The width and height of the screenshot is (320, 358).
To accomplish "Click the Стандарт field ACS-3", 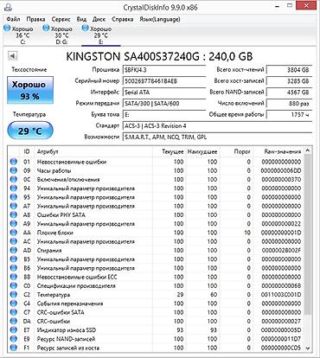I will [218, 126].
